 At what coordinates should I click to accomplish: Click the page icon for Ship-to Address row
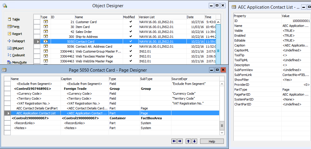[x=46, y=37]
